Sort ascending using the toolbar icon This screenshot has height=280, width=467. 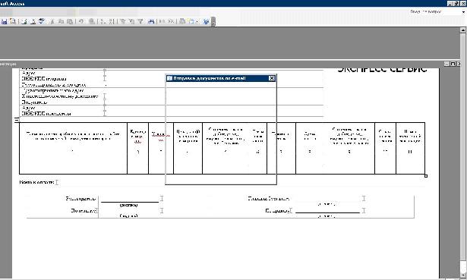[103, 21]
